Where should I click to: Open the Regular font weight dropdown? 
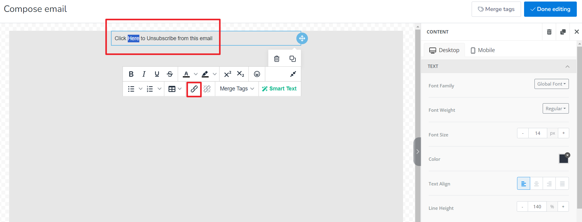point(555,109)
